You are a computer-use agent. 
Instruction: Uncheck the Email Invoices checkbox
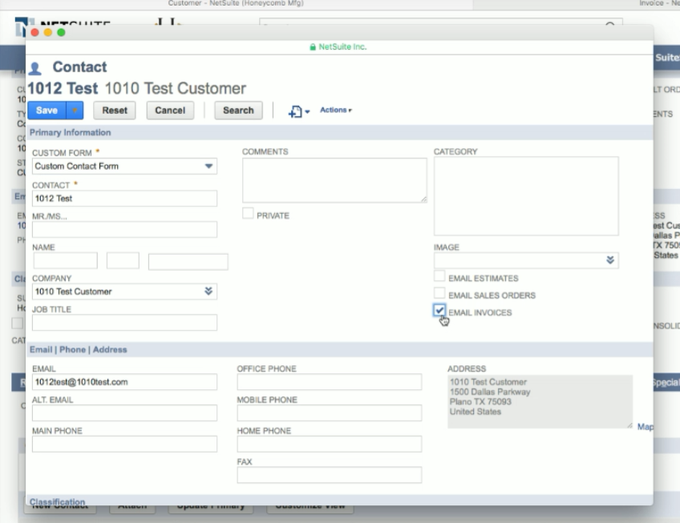(439, 310)
